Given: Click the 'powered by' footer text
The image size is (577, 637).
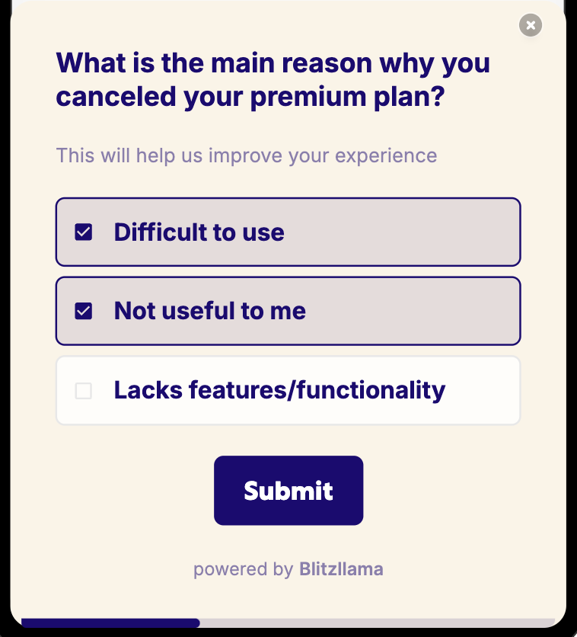Looking at the screenshot, I should point(243,569).
